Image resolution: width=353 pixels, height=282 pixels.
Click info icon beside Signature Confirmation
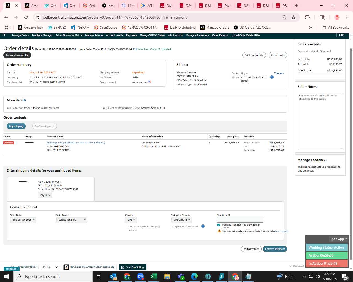(203, 226)
